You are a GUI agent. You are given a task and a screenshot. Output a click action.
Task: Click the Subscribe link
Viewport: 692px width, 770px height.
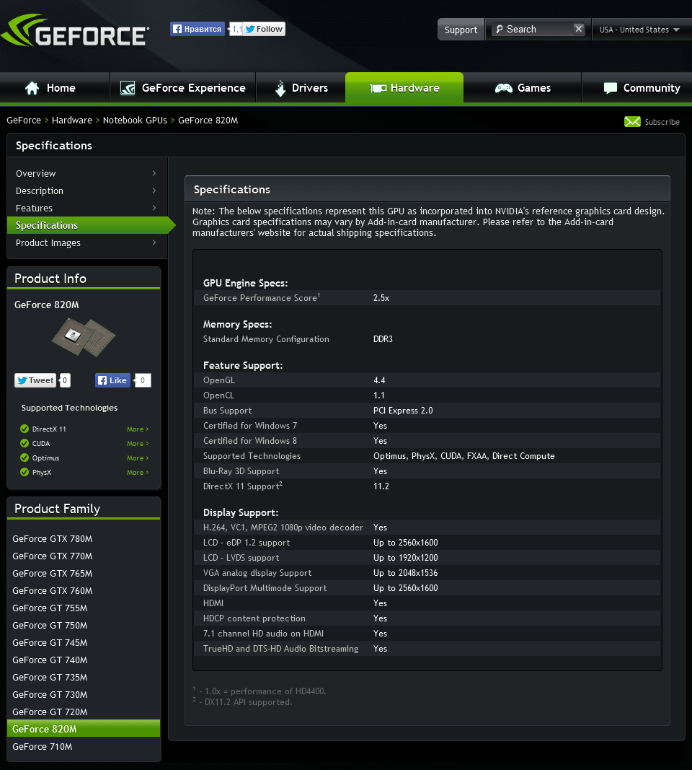pos(662,122)
